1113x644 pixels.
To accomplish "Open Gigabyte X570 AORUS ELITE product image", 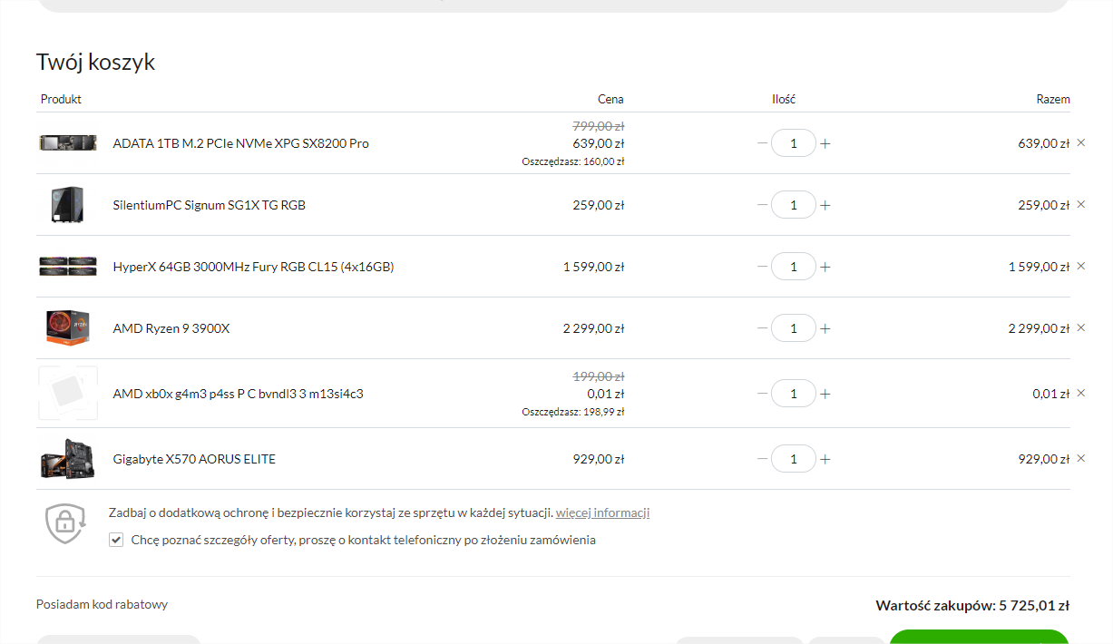I will [68, 458].
